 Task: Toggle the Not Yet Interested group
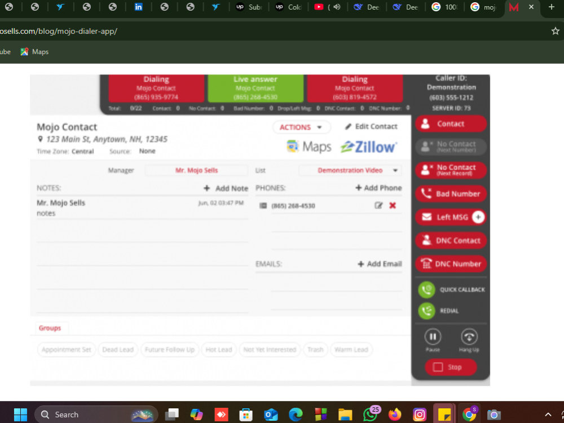(270, 350)
